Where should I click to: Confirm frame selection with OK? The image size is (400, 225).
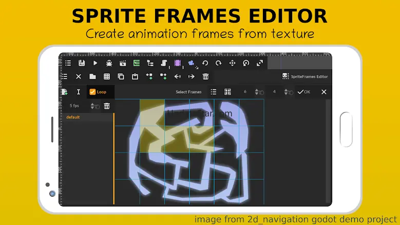(304, 92)
